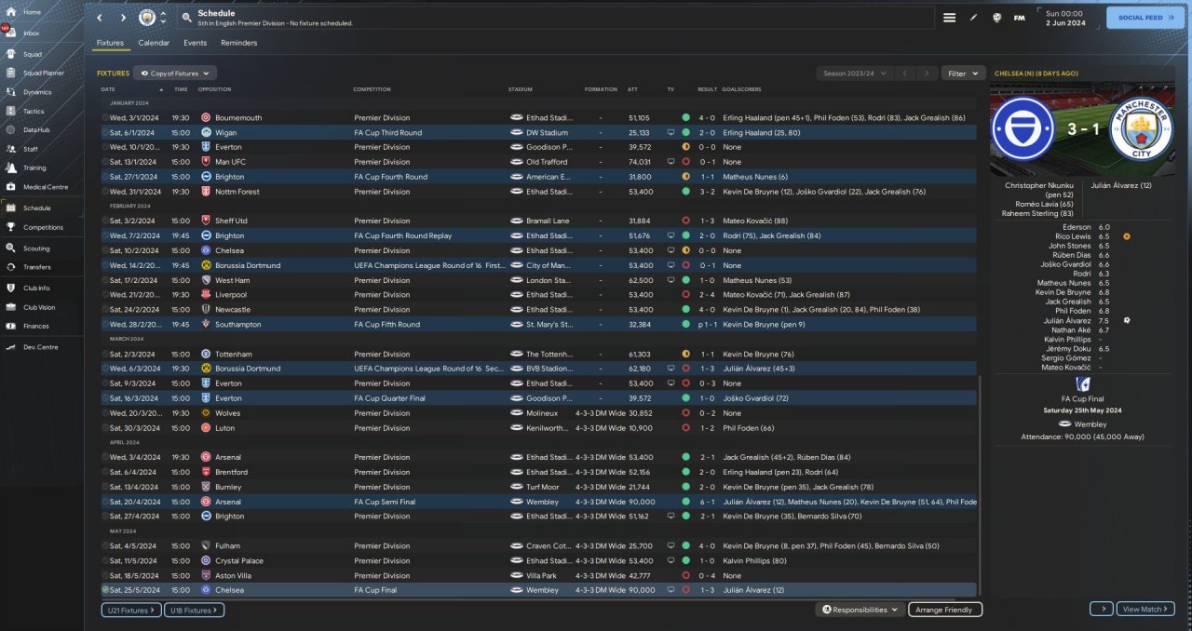Navigate forward with right arrow
The height and width of the screenshot is (631, 1192).
tap(123, 18)
